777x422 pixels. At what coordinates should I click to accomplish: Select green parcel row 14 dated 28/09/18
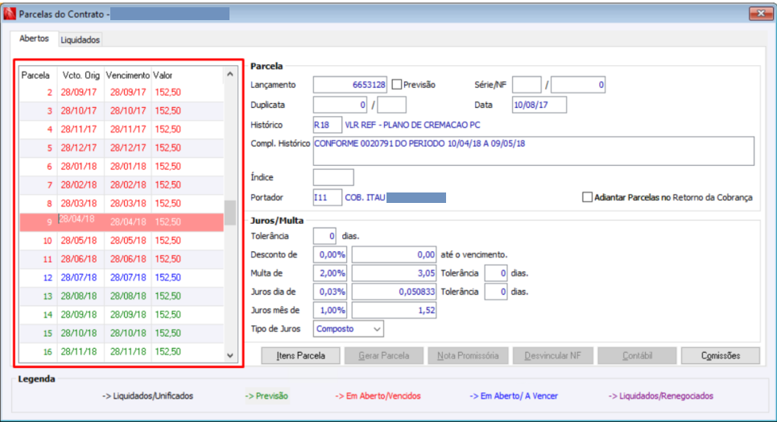point(122,314)
